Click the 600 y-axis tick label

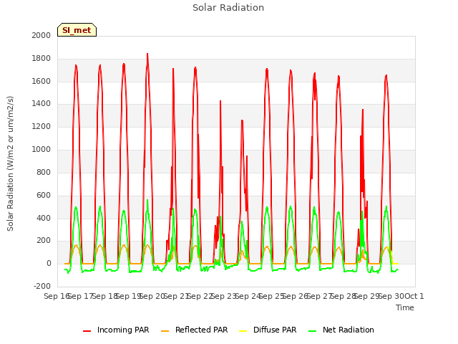tap(44, 195)
